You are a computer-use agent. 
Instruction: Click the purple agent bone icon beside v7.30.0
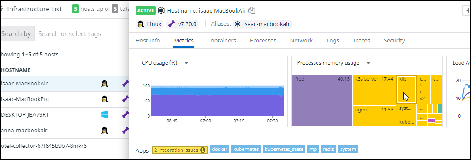pos(172,24)
